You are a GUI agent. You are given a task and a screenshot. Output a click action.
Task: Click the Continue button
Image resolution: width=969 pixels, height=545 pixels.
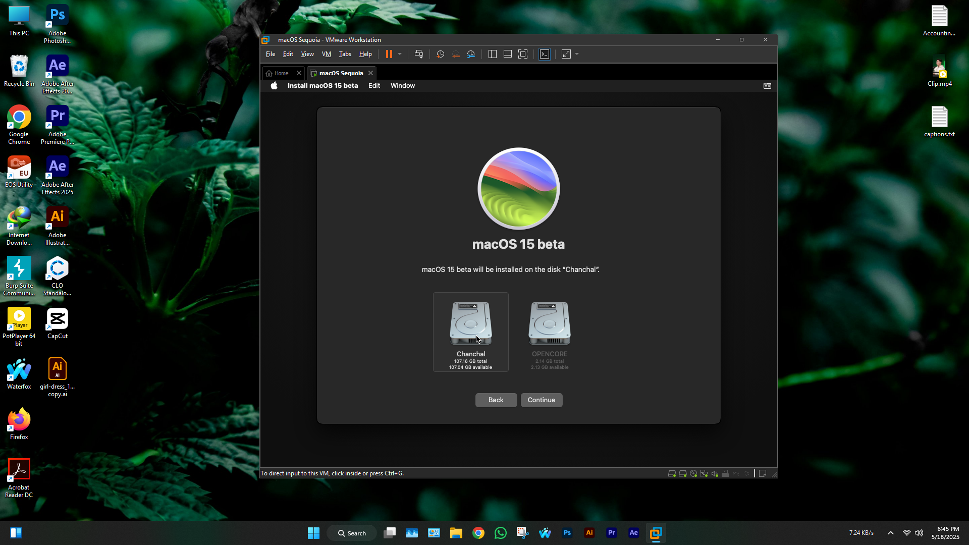(541, 400)
